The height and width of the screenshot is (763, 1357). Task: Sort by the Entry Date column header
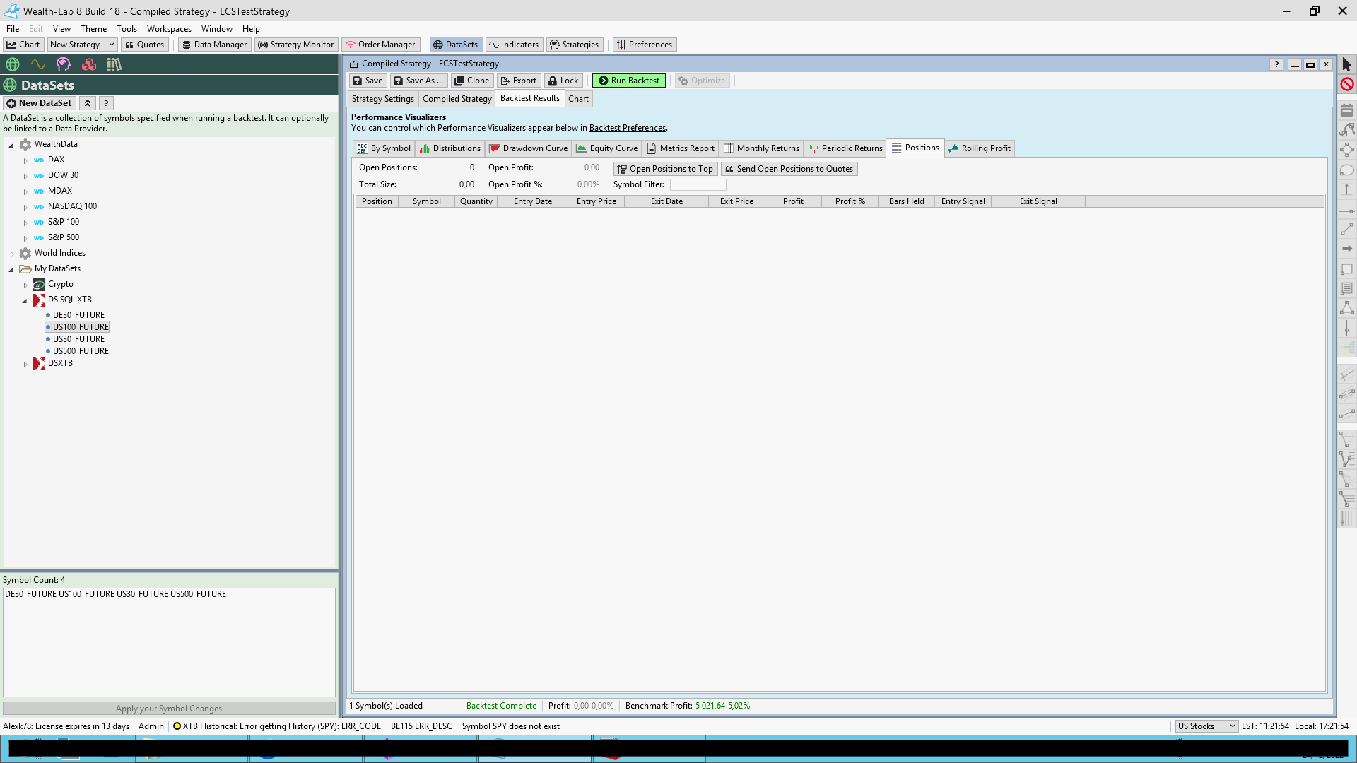click(533, 201)
